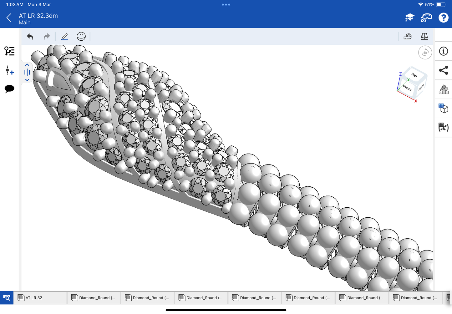The width and height of the screenshot is (452, 314).
Task: Tap the sphere icon in toolbar
Action: click(x=81, y=37)
